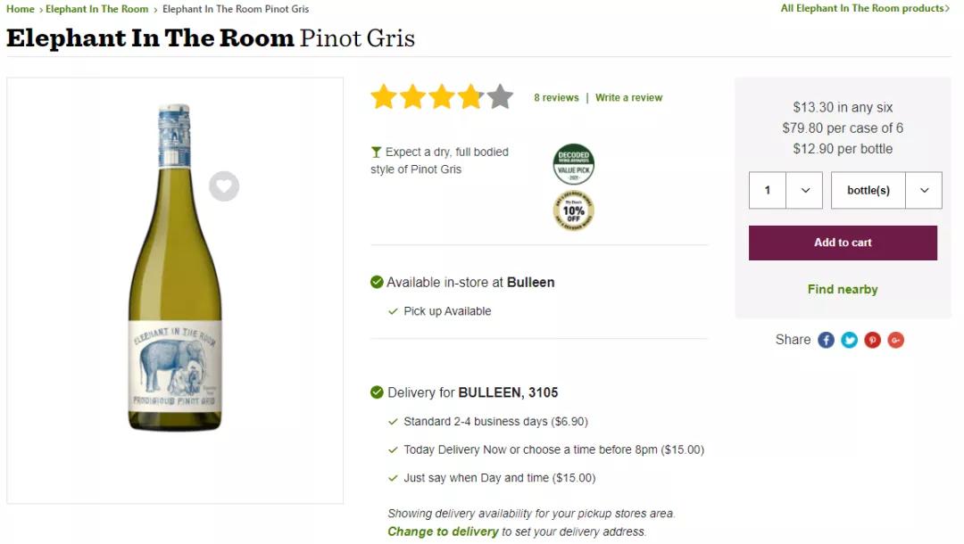Open the 8 reviews link
Viewport: 964px width, 544px height.
556,98
